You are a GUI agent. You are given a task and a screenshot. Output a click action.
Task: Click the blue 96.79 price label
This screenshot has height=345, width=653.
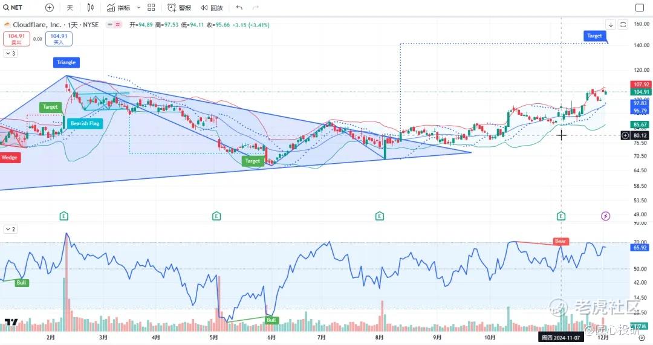pyautogui.click(x=640, y=111)
